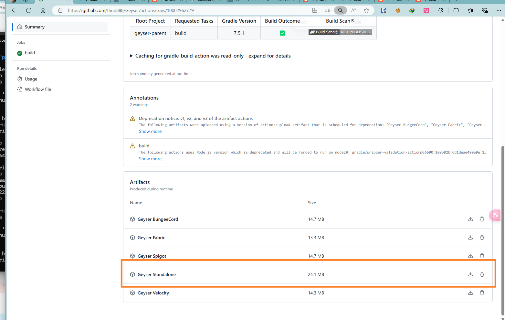The image size is (505, 320).
Task: Open the green globe extension icon
Action: [x=412, y=10]
